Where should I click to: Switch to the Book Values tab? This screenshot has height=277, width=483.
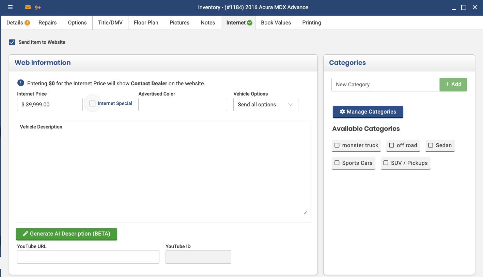276,23
